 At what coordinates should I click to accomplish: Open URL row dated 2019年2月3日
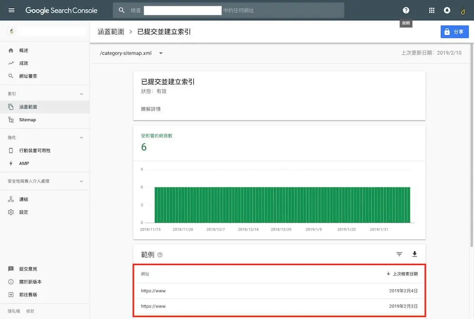(279, 306)
